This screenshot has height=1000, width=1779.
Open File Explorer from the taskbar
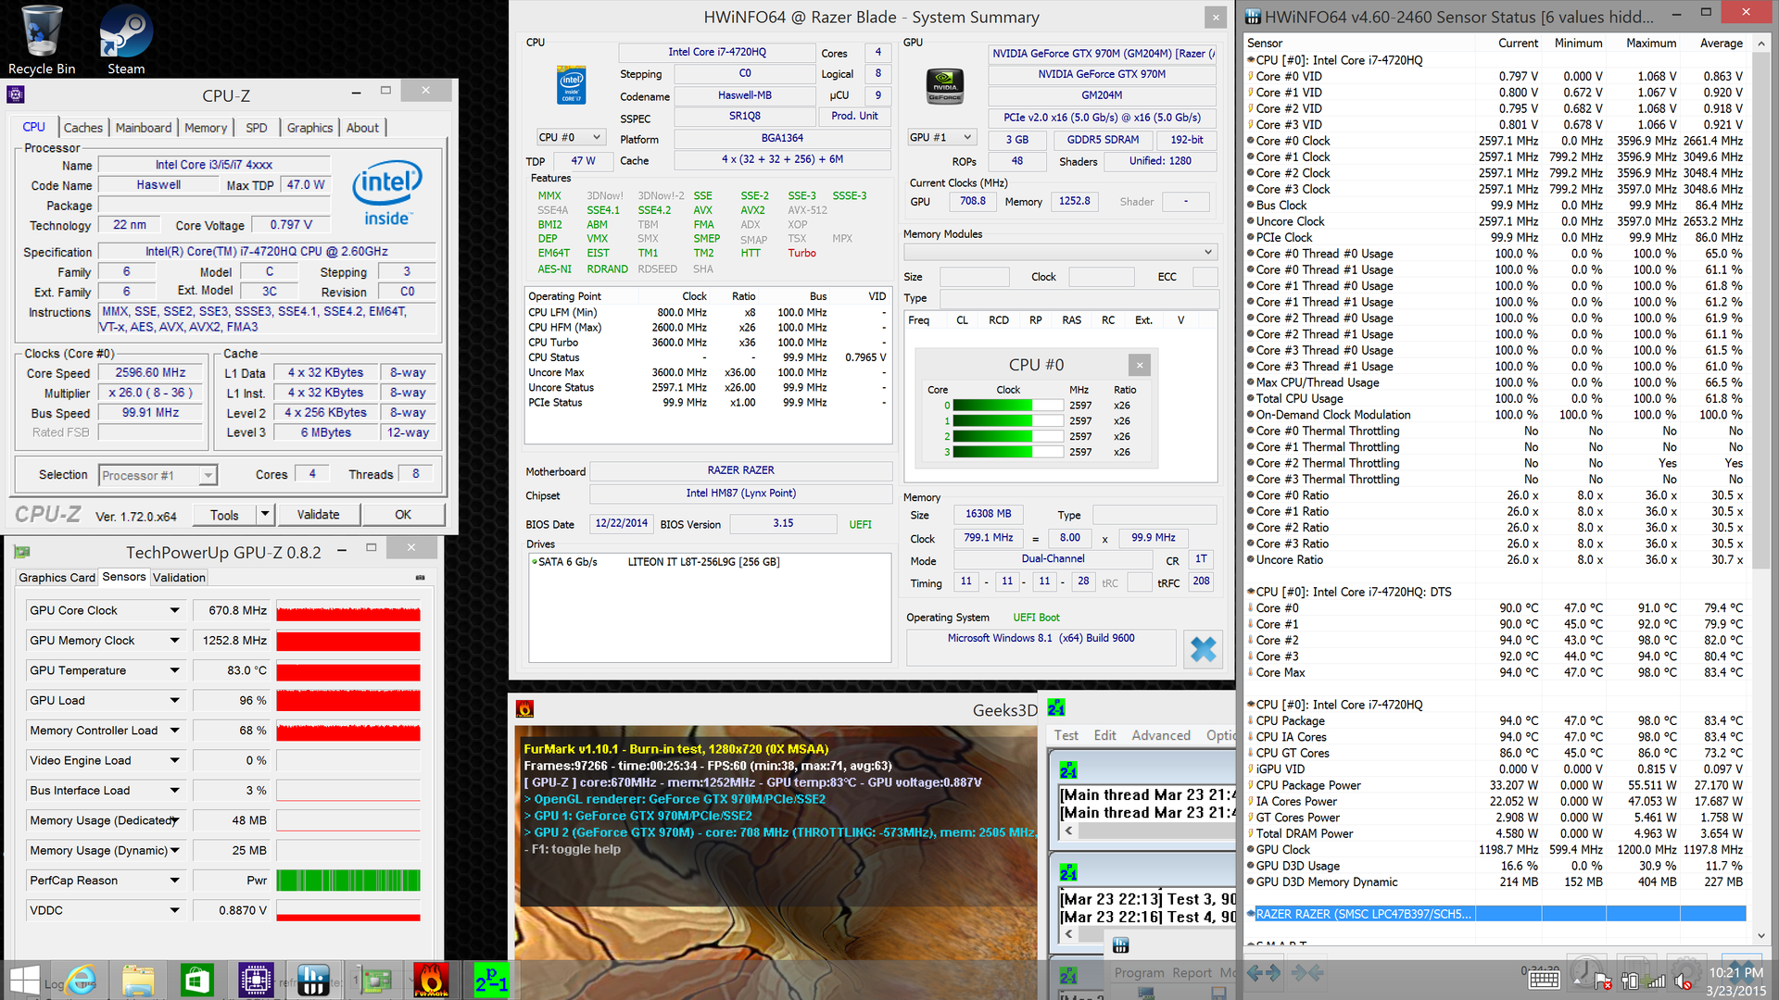[138, 981]
